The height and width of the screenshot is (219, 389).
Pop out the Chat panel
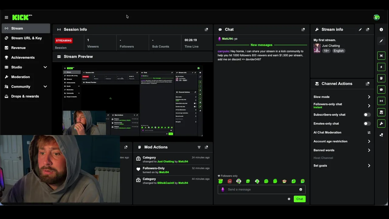tap(303, 30)
